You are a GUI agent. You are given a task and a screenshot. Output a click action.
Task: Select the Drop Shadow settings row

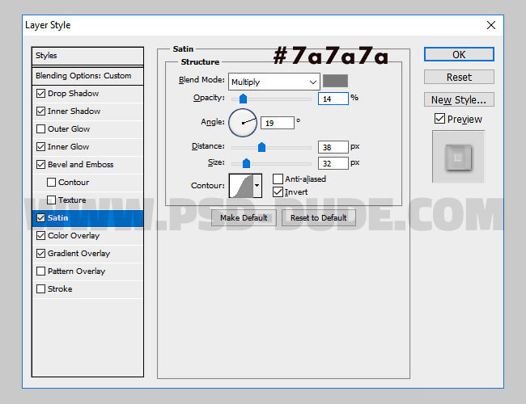click(x=87, y=94)
